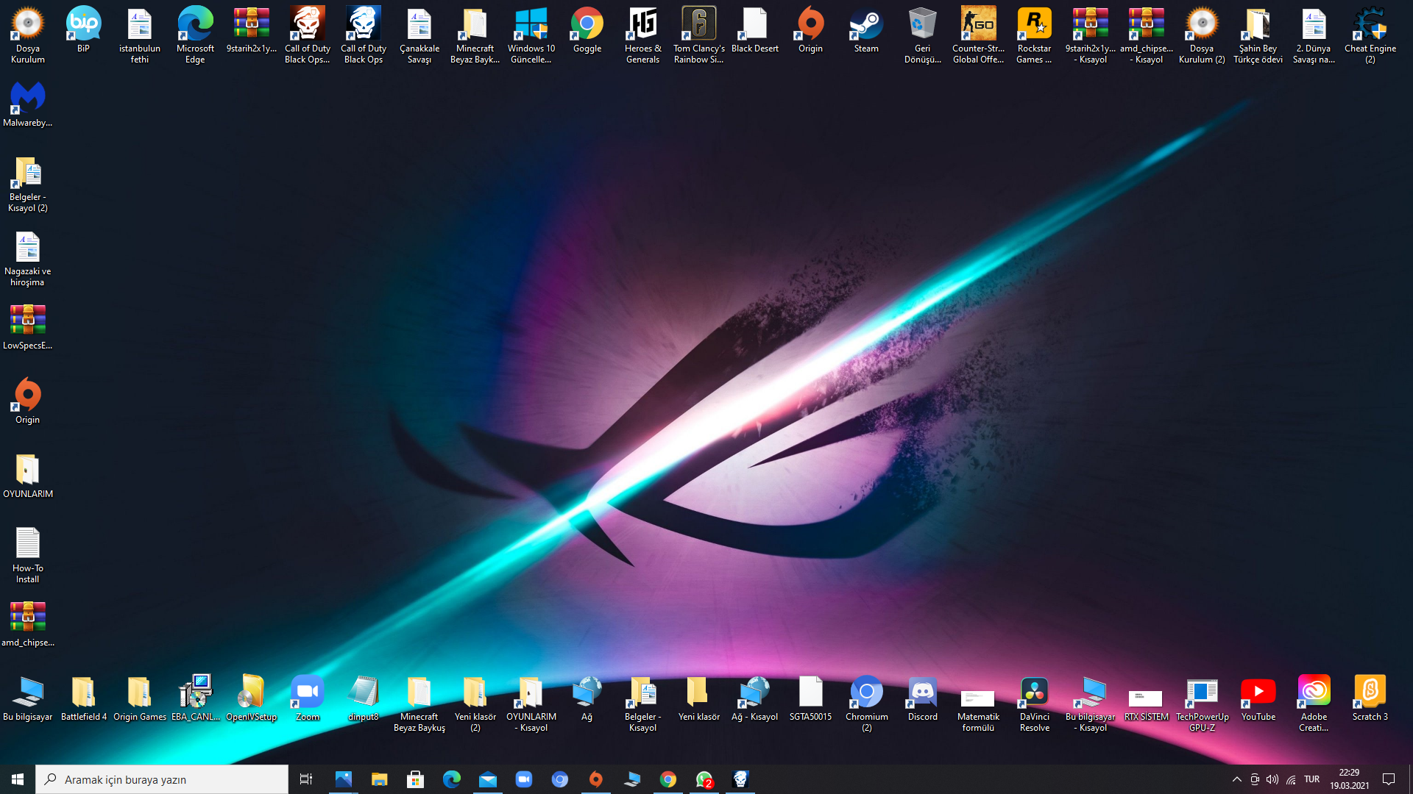1413x794 pixels.
Task: Open the notification center in taskbar
Action: [1389, 779]
